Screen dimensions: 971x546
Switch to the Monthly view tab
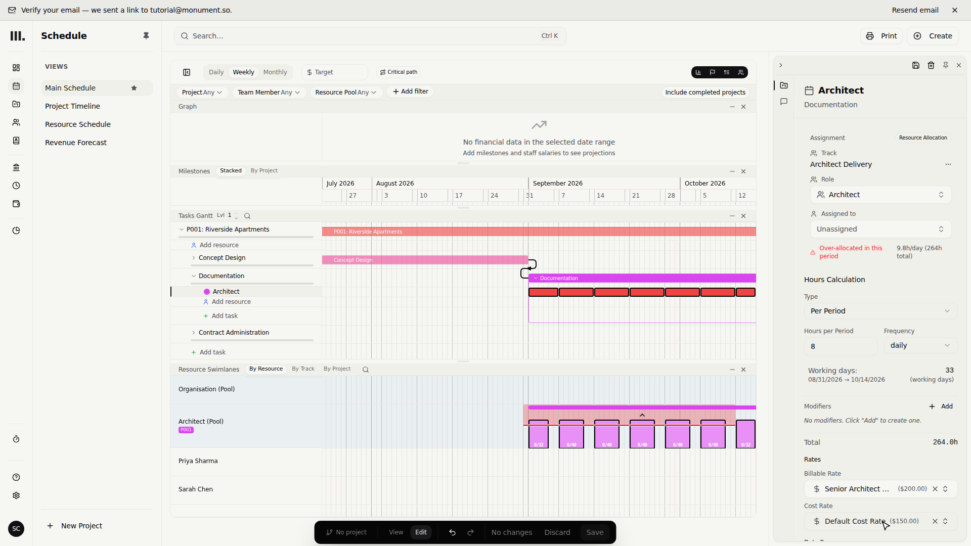tap(275, 72)
